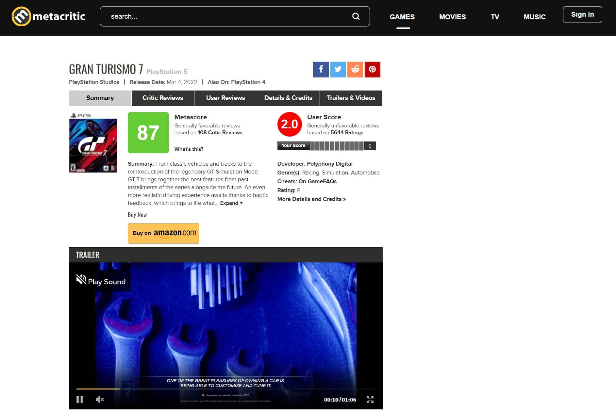Open More Details and Credits link
This screenshot has width=616, height=413.
[x=311, y=199]
